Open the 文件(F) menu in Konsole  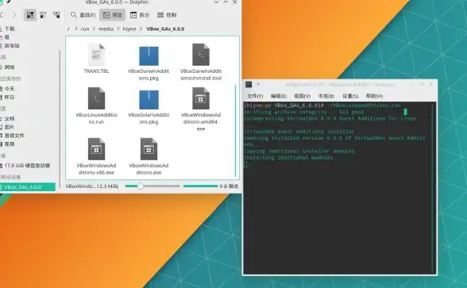255,96
